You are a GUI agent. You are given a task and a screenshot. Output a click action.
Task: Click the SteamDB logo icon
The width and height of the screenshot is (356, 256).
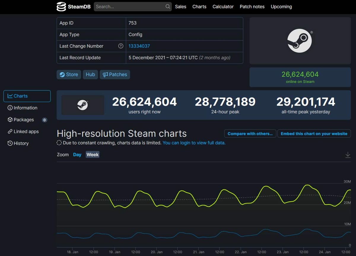(x=61, y=6)
